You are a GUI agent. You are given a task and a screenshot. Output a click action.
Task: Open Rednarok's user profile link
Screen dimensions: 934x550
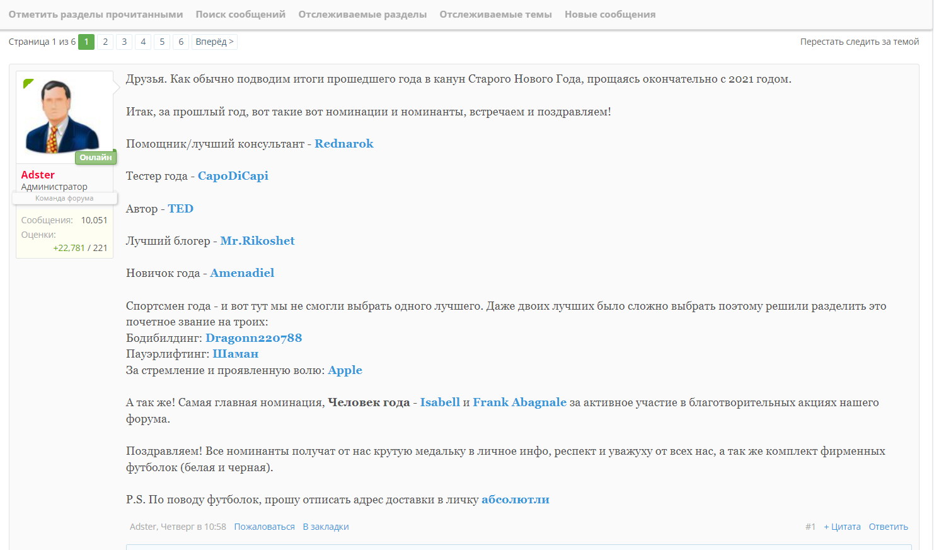pyautogui.click(x=344, y=143)
